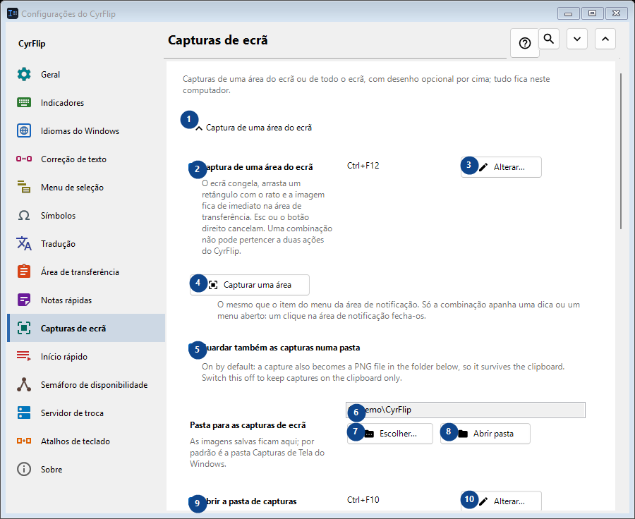This screenshot has height=519, width=635.
Task: Click the Ctrl+F12 shortcut text
Action: pyautogui.click(x=363, y=166)
